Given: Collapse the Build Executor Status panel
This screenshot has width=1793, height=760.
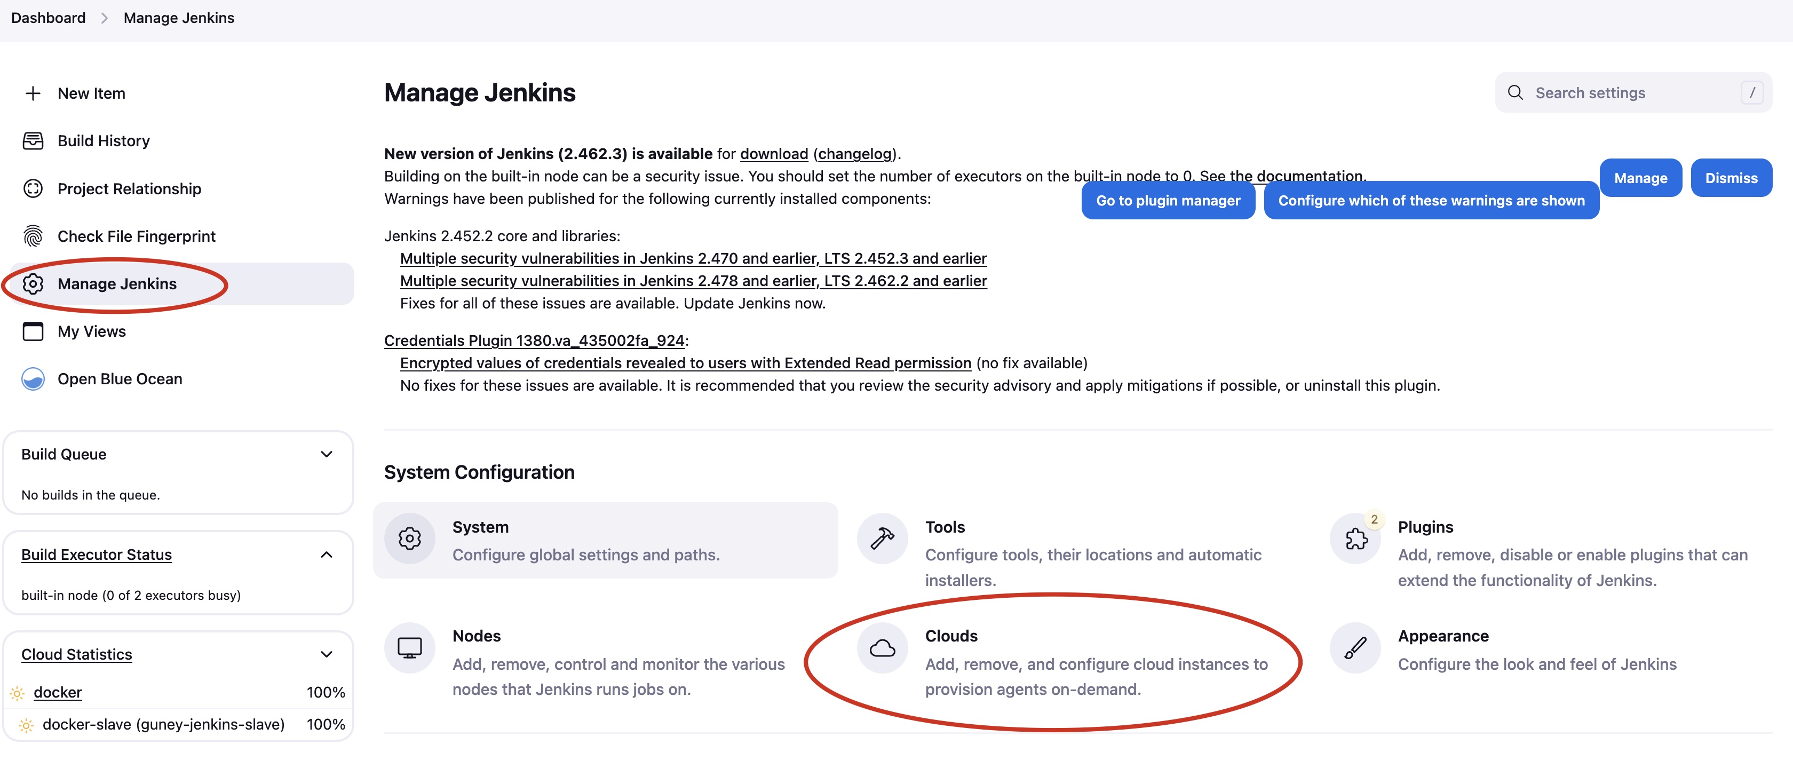Looking at the screenshot, I should 326,555.
